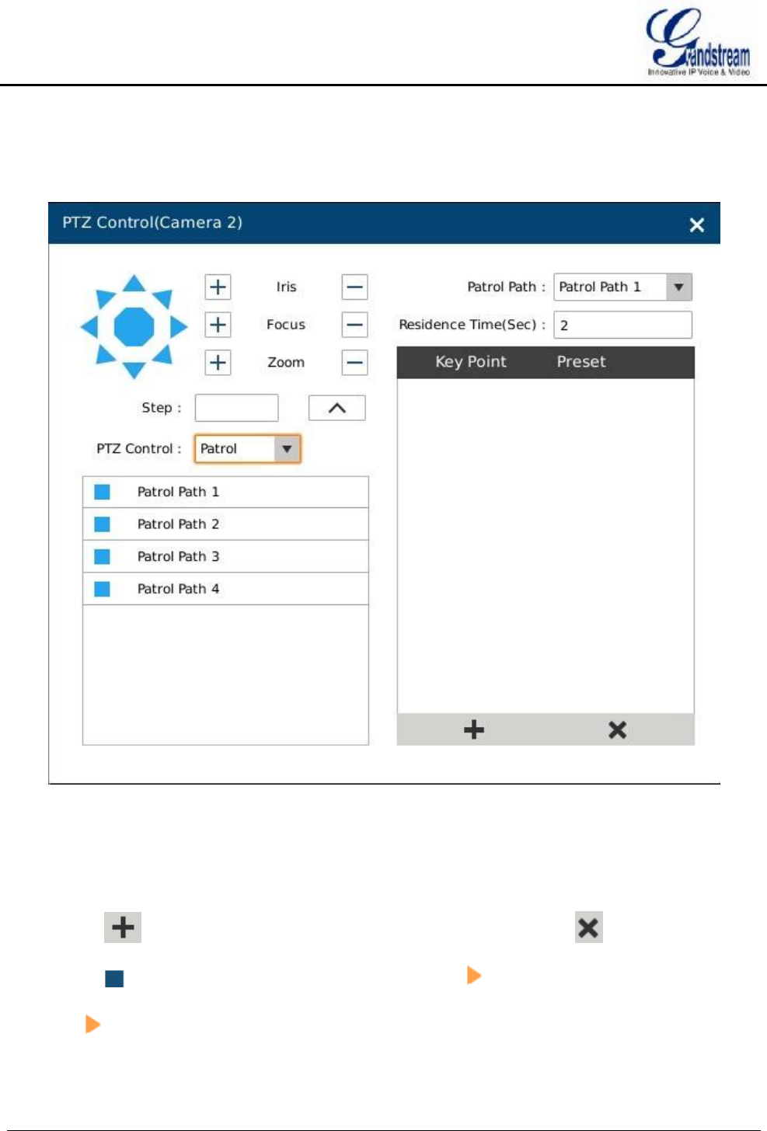The height and width of the screenshot is (1131, 767).
Task: Select Patrol Path 3 list row text
Action: point(178,556)
